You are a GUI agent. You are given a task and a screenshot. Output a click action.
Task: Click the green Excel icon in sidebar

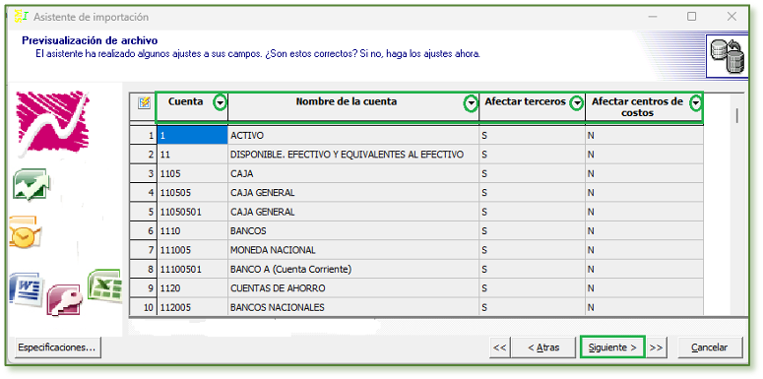(104, 285)
